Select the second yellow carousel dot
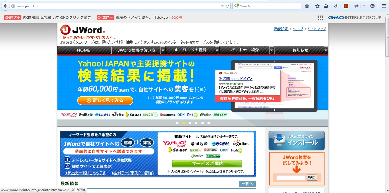This screenshot has width=389, height=193. click(x=184, y=123)
